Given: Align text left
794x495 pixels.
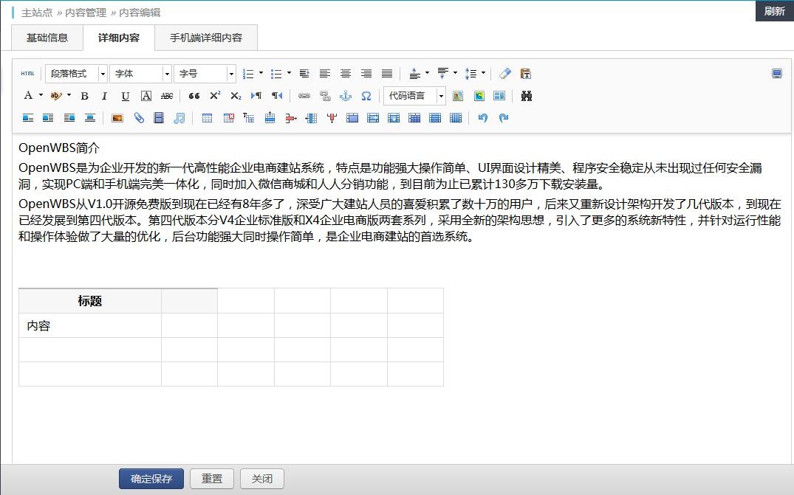Looking at the screenshot, I should pyautogui.click(x=325, y=74).
